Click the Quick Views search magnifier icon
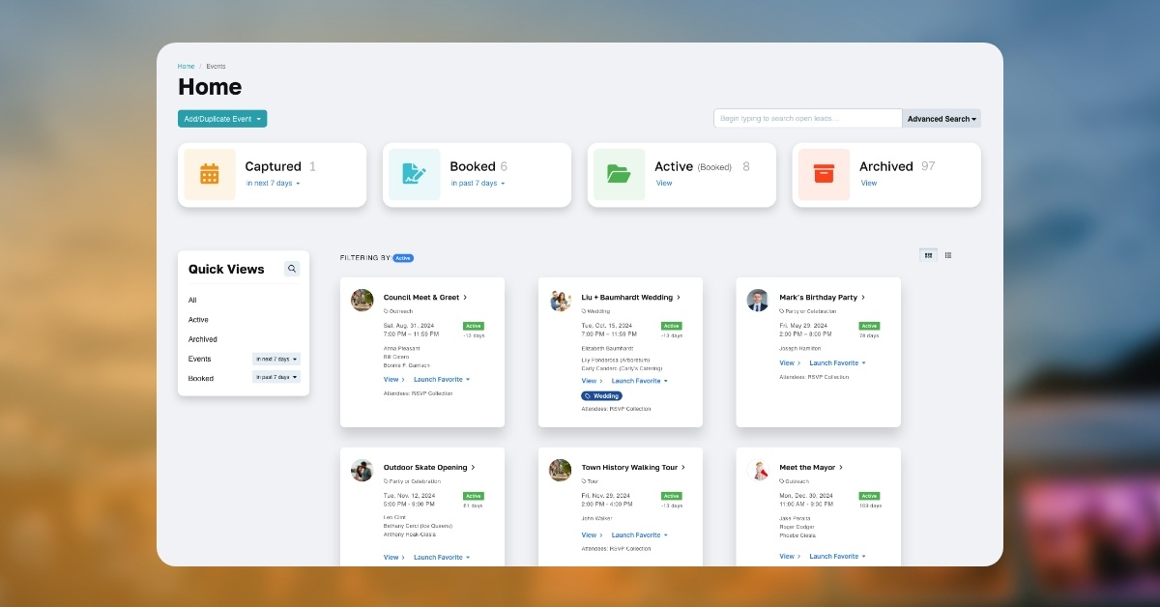Viewport: 1160px width, 607px height. 292,269
